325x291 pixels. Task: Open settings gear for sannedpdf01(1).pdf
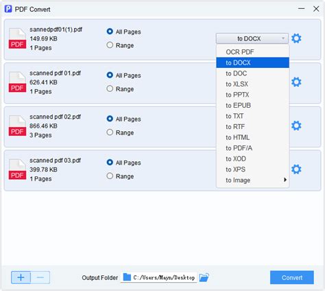(296, 38)
